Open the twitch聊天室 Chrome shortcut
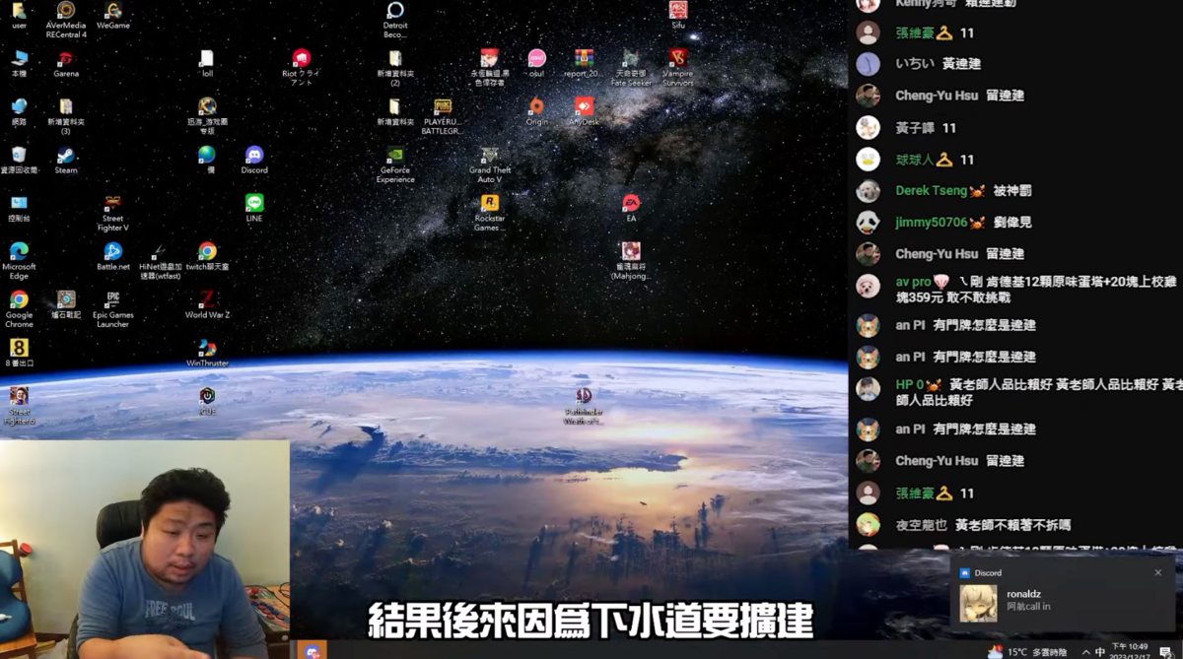This screenshot has height=659, width=1183. coord(207,256)
